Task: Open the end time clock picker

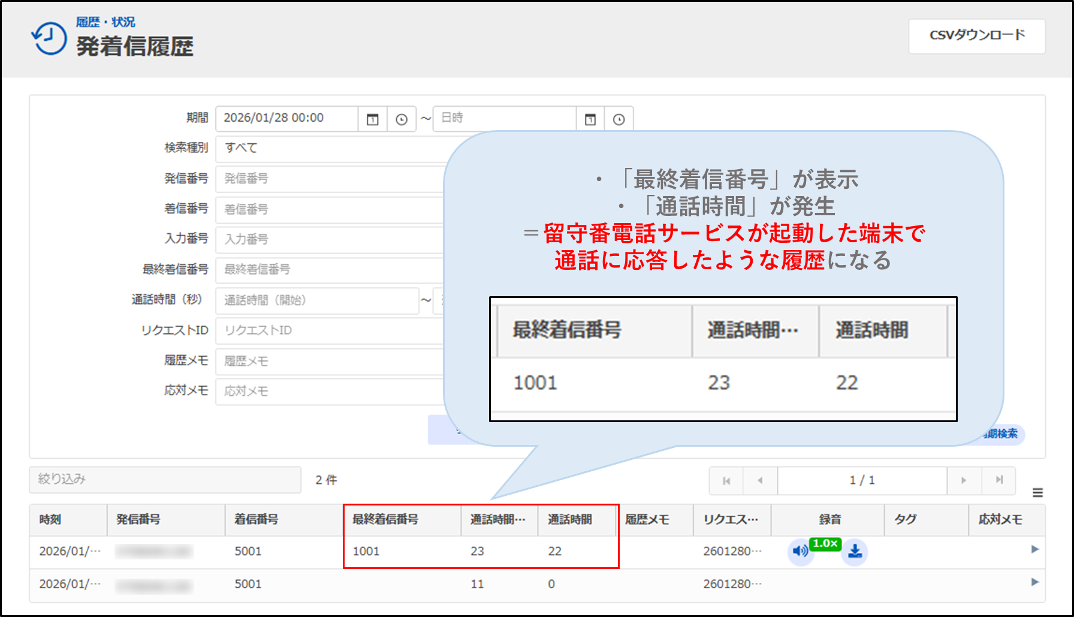Action: tap(619, 119)
